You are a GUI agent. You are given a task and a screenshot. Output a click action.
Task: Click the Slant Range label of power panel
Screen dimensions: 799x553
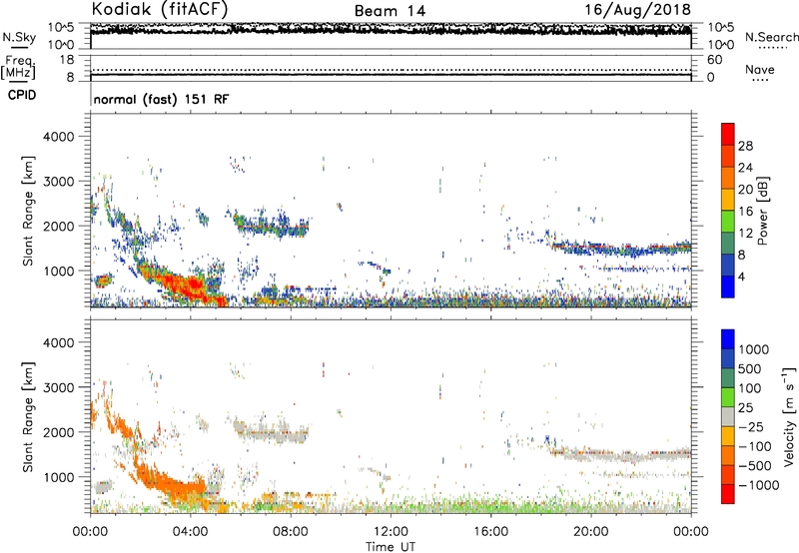(x=28, y=211)
